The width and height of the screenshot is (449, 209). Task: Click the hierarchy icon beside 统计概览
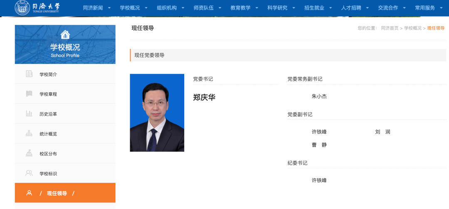[x=29, y=134]
